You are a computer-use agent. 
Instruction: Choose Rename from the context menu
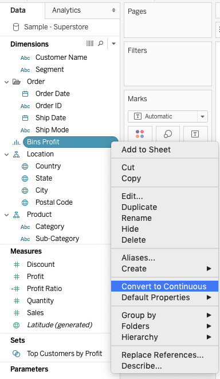click(164, 218)
